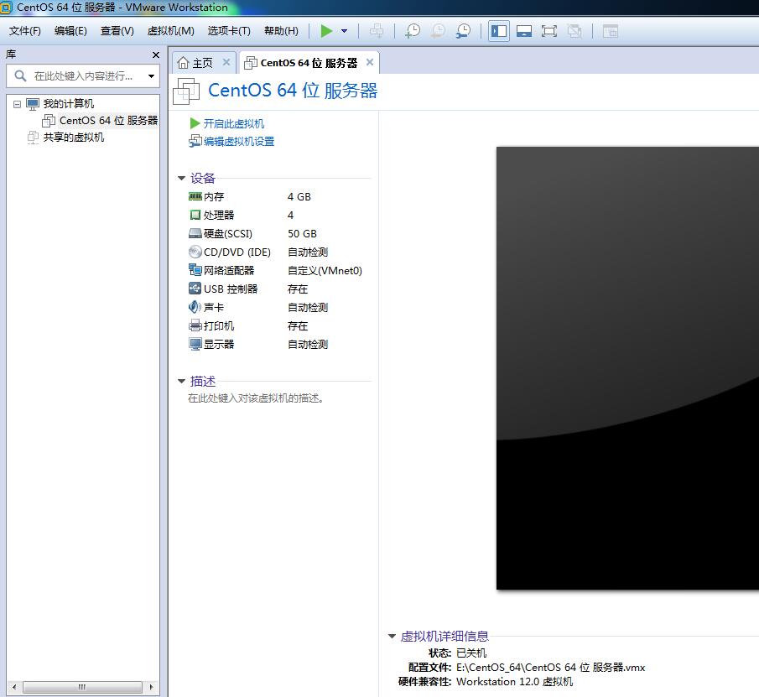Click the large VM icon beside the title
The width and height of the screenshot is (759, 697).
pyautogui.click(x=186, y=91)
